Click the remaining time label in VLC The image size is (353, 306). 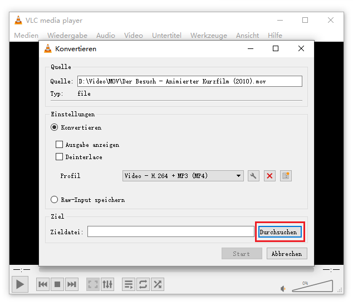(x=331, y=269)
